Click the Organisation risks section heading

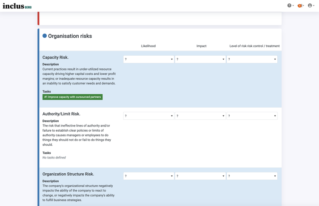70,36
